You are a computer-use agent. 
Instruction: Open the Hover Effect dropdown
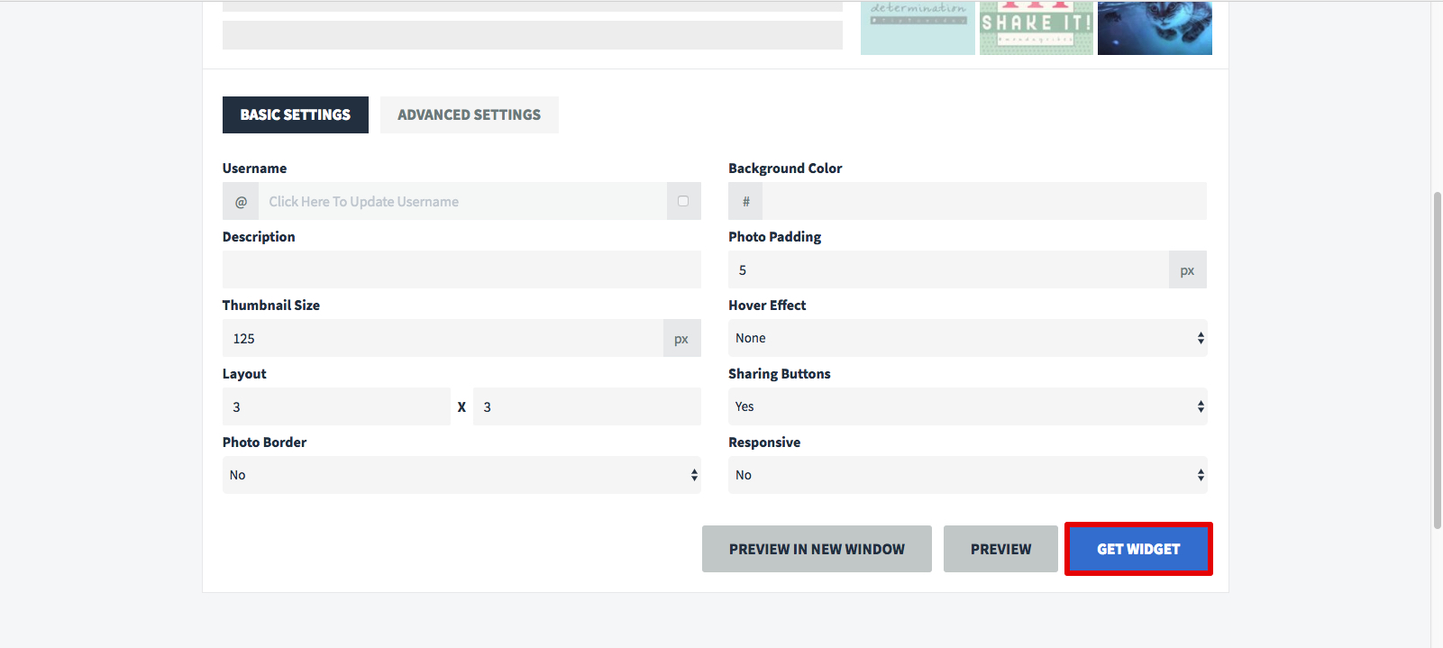[x=967, y=338]
